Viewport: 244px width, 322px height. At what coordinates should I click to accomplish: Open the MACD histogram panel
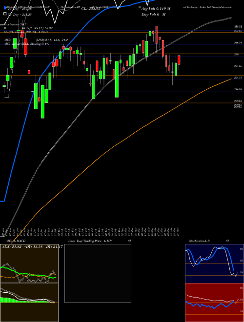point(29,302)
